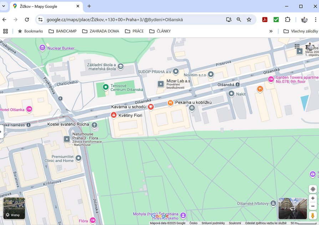The image size is (319, 225).
Task: Open the tab search dropdown arrow
Action: 4,6
